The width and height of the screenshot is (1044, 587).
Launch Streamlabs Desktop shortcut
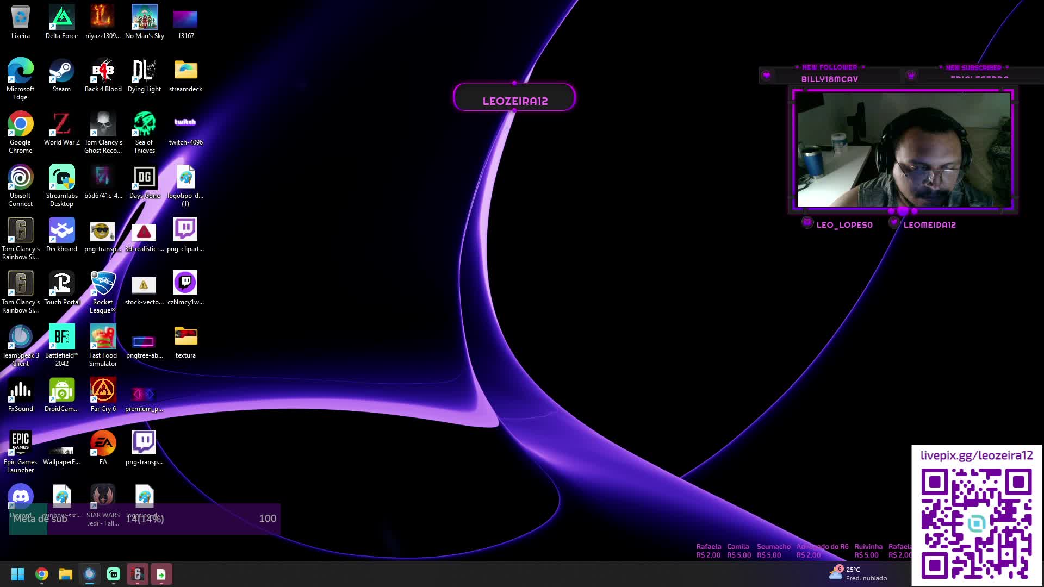61,186
